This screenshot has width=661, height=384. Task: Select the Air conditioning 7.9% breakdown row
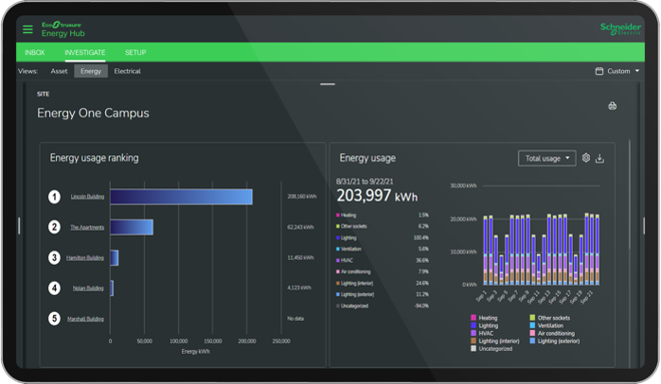click(383, 272)
